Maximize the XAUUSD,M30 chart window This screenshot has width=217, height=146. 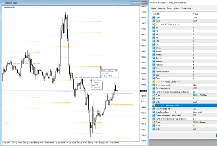click(x=139, y=3)
